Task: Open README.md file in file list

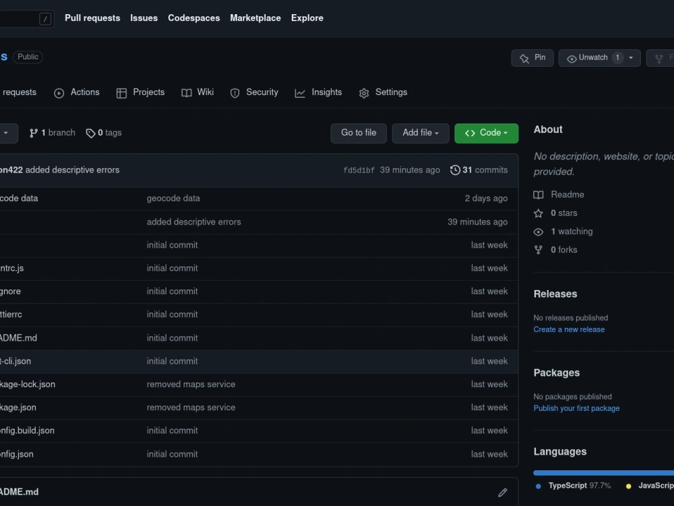Action: point(18,338)
